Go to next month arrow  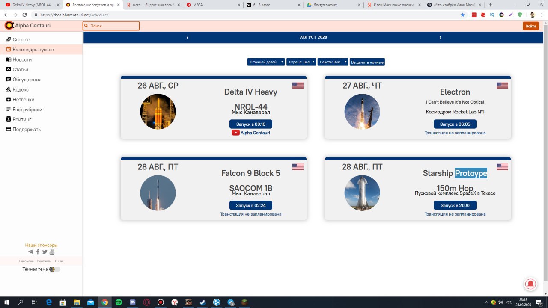click(440, 37)
